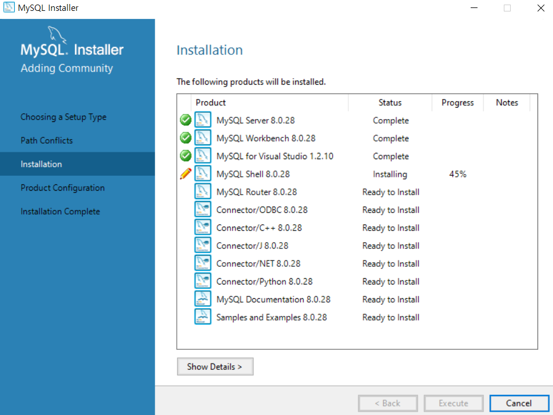
Task: Click the Samples and Examples product icon
Action: click(203, 317)
